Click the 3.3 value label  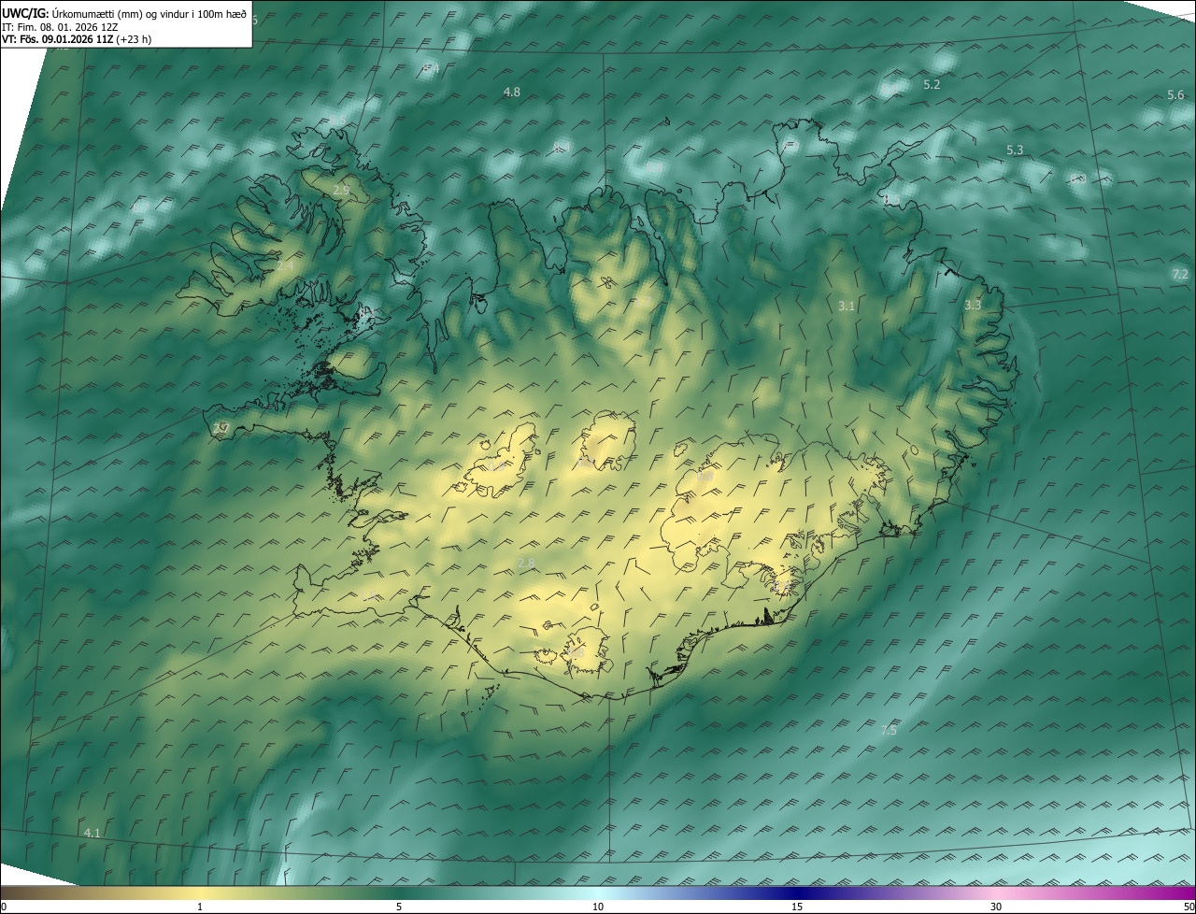point(973,305)
